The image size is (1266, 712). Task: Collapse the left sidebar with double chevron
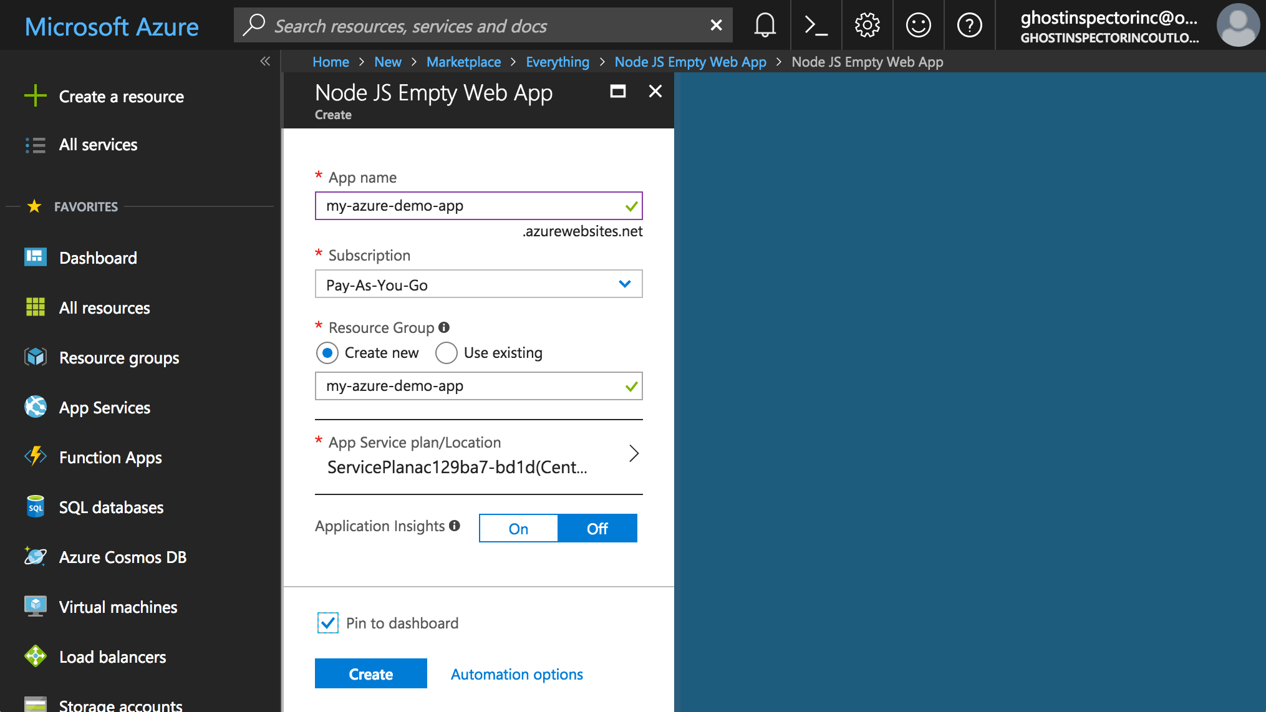[265, 61]
